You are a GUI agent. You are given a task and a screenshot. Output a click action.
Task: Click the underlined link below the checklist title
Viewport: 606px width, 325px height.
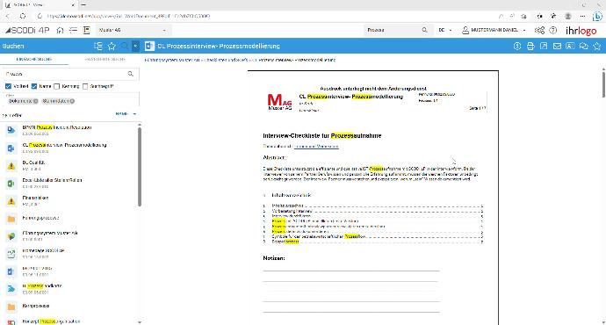tap(316, 147)
